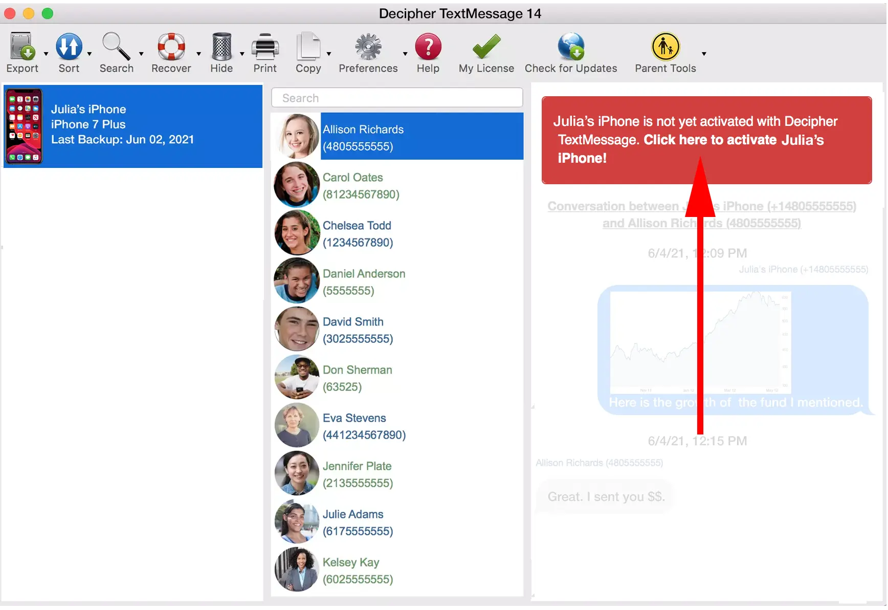The height and width of the screenshot is (610, 888).
Task: Open Help question mark icon
Action: click(428, 47)
